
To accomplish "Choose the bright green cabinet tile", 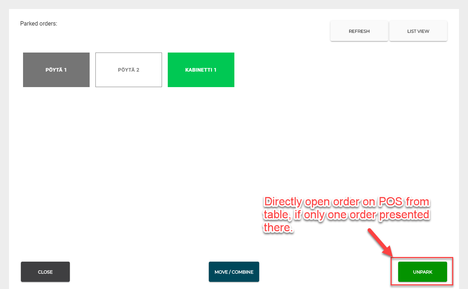I will point(201,70).
